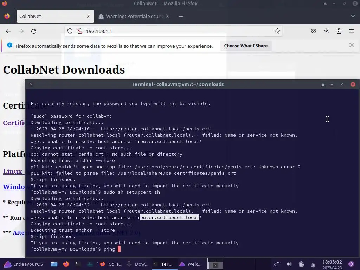Switch to Warning: Potential Security tab
Viewport: 360px width, 270px height.
pos(134,16)
